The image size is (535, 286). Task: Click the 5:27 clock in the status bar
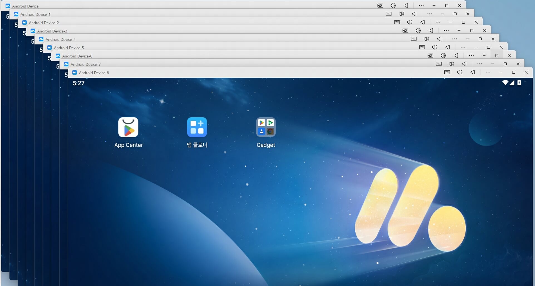coord(78,83)
